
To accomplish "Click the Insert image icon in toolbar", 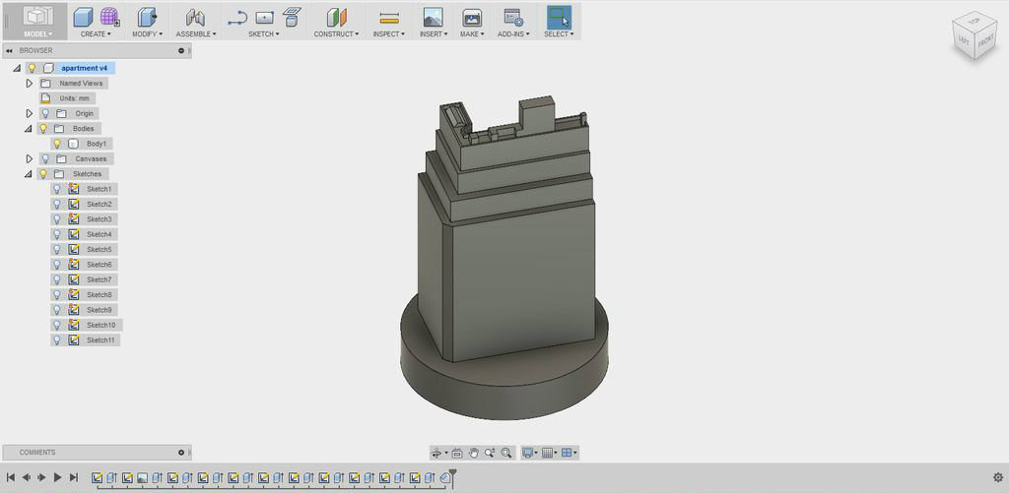I will coord(432,17).
